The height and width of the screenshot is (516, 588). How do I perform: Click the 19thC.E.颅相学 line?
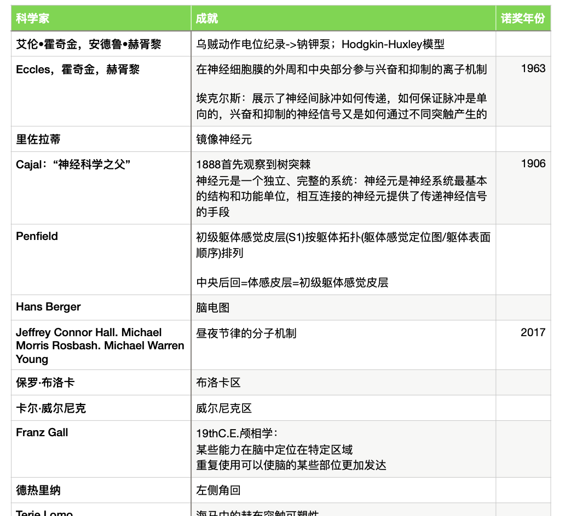click(237, 433)
